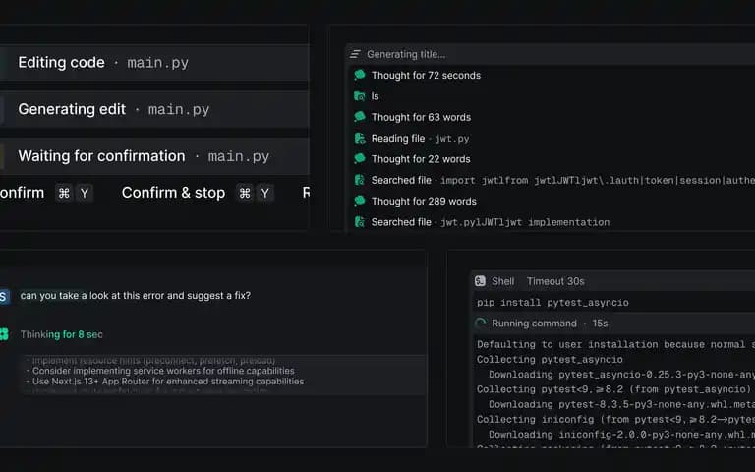Click the Downloading pytest_asyncio-0.25.3 line
The height and width of the screenshot is (472, 755).
pos(621,375)
